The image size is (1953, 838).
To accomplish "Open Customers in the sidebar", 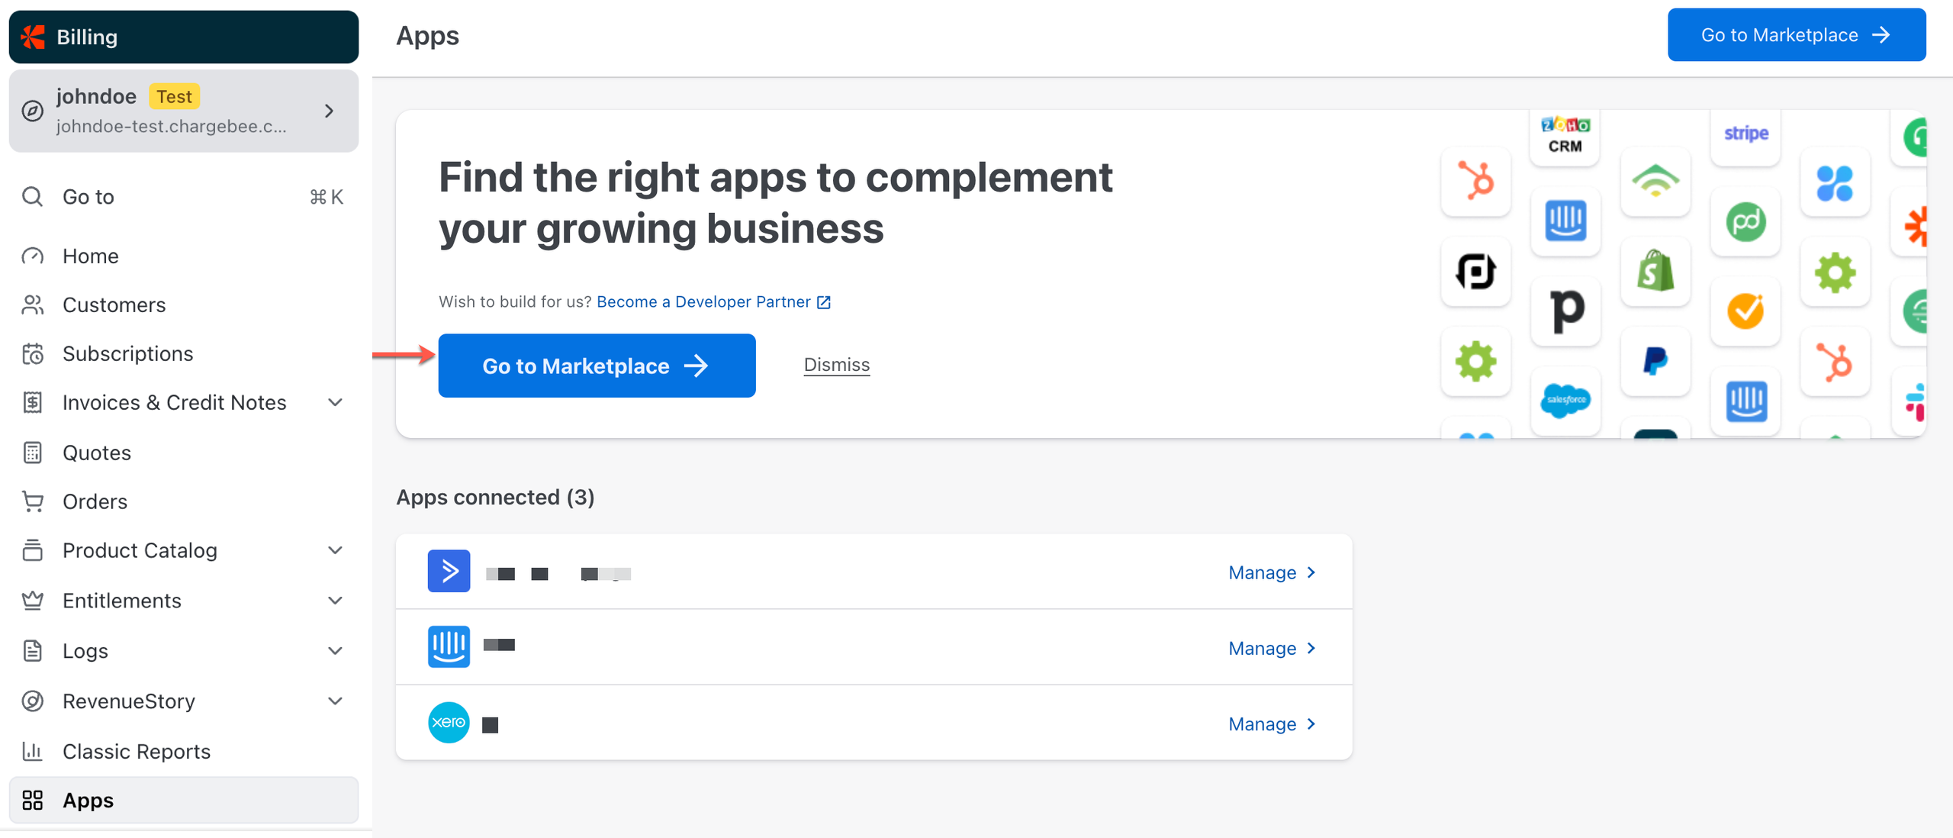I will 114,305.
